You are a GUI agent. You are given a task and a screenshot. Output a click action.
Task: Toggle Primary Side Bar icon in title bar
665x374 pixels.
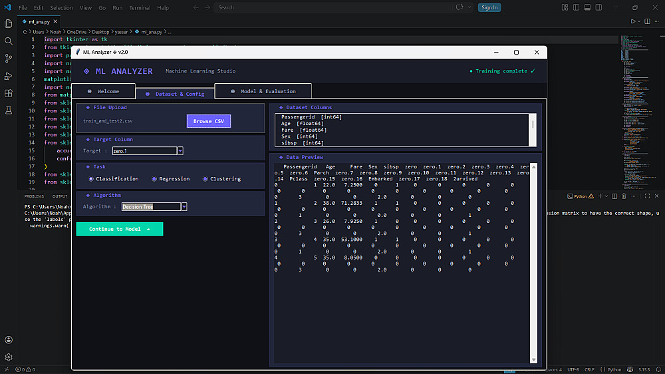576,7
